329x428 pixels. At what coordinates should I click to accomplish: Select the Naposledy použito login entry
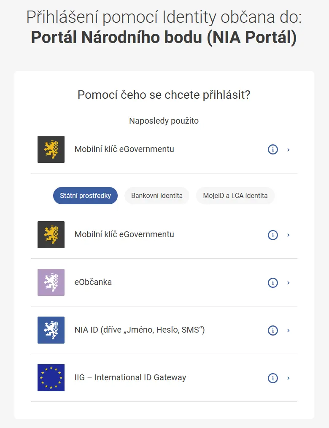(124, 149)
